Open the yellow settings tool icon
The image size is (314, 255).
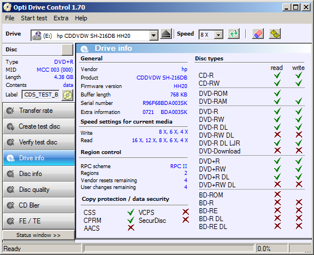(275, 34)
